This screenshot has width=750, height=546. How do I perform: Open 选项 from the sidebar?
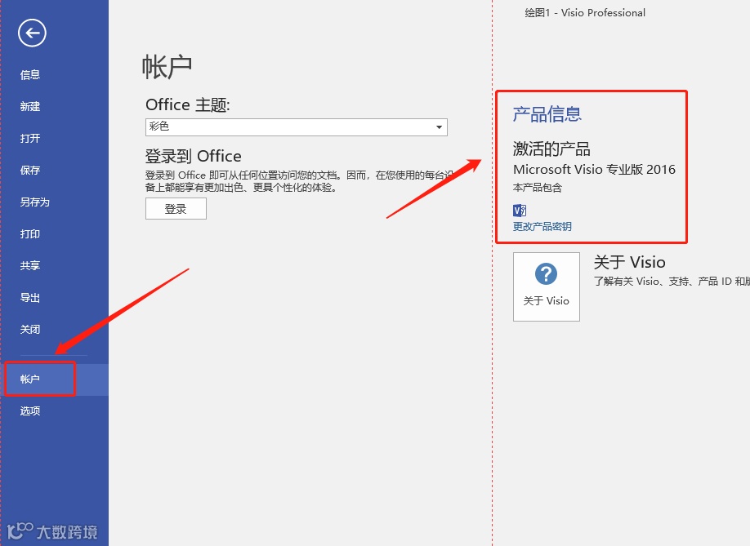[30, 411]
